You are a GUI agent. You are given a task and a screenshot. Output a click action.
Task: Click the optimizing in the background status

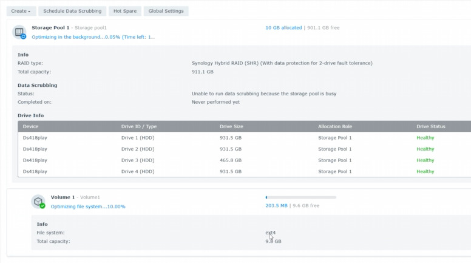point(93,37)
